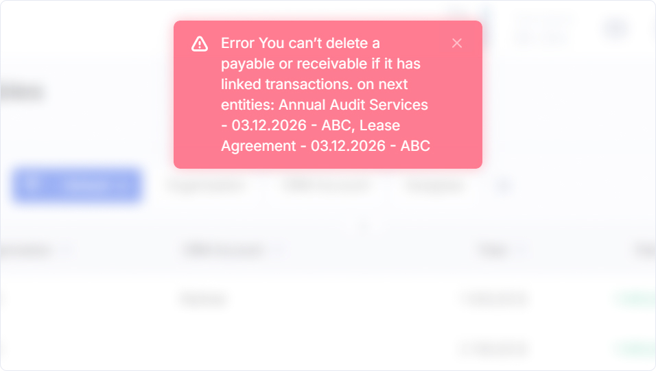The width and height of the screenshot is (656, 371).
Task: Sort by the second blurred column header
Action: pyautogui.click(x=224, y=250)
